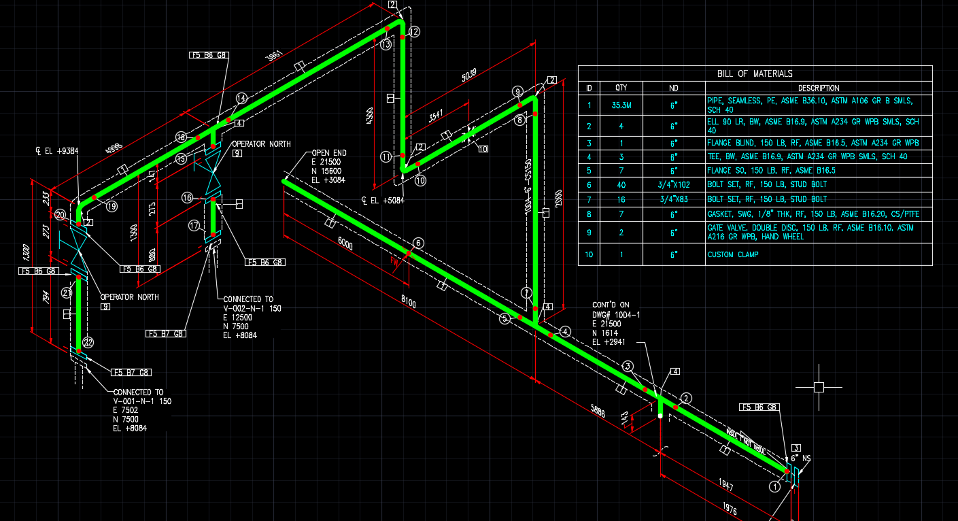Select the gate valve symbol between balloons 15 and 16

pyautogui.click(x=213, y=173)
